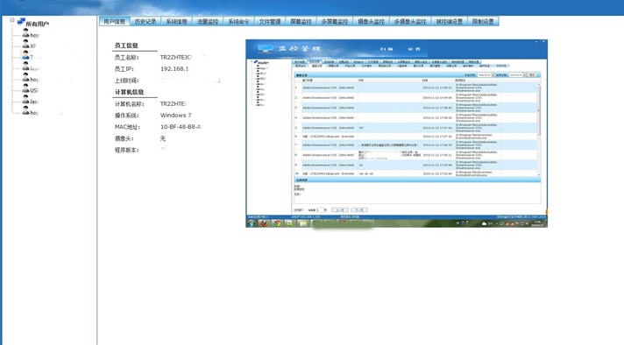Click the MAC address value 10-BF-48-B8-A

tap(181, 127)
